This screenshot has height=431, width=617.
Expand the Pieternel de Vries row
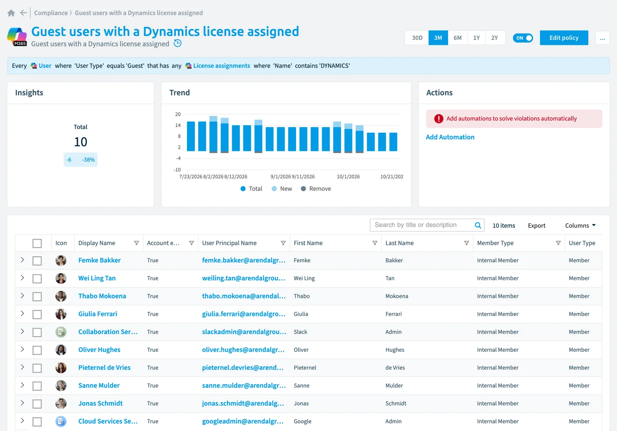coord(22,367)
